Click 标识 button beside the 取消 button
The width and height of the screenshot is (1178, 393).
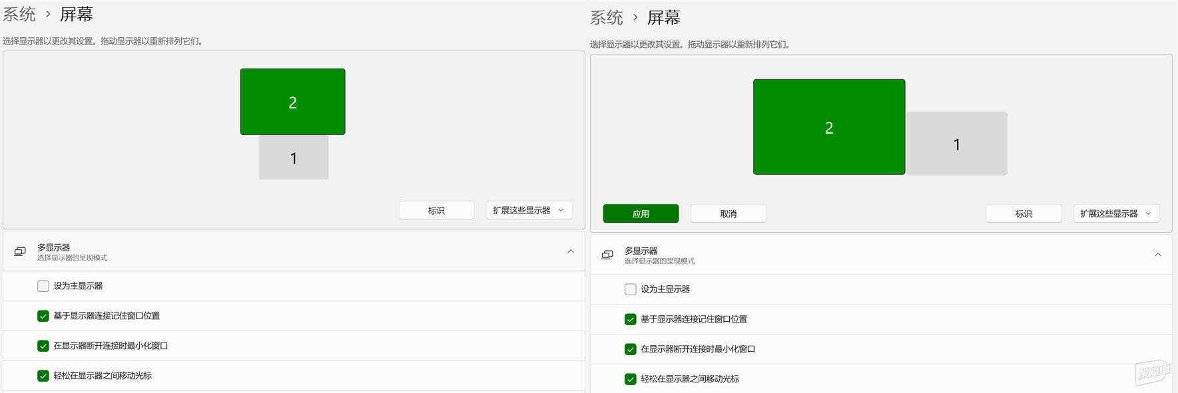[1024, 213]
